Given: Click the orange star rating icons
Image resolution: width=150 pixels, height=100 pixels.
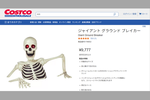Looking at the screenshot, I should [83, 38].
